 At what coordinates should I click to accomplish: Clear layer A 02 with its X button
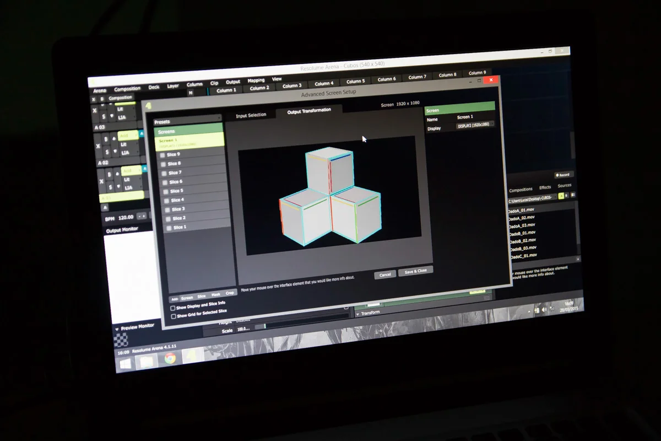98,146
